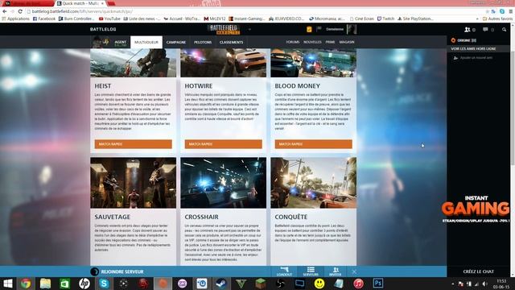
Task: Close the Quick match tab
Action: 102,3
